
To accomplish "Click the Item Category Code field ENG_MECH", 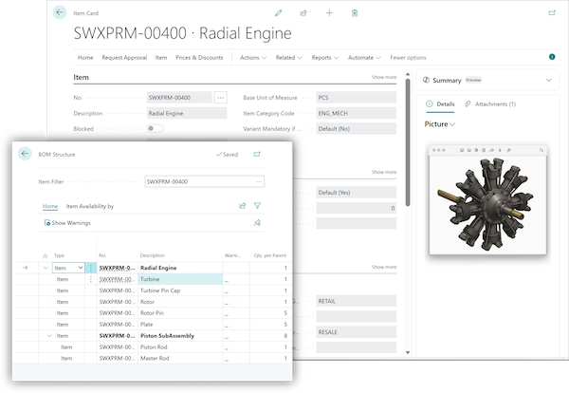I will (357, 113).
